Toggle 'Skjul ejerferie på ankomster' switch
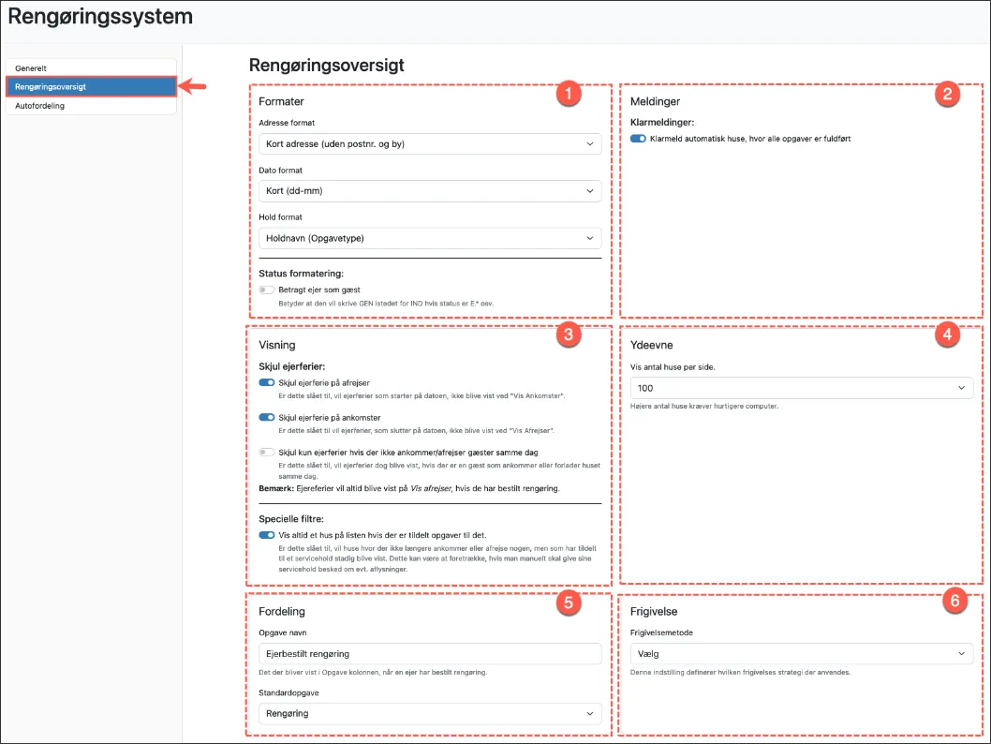The image size is (991, 744). (267, 417)
